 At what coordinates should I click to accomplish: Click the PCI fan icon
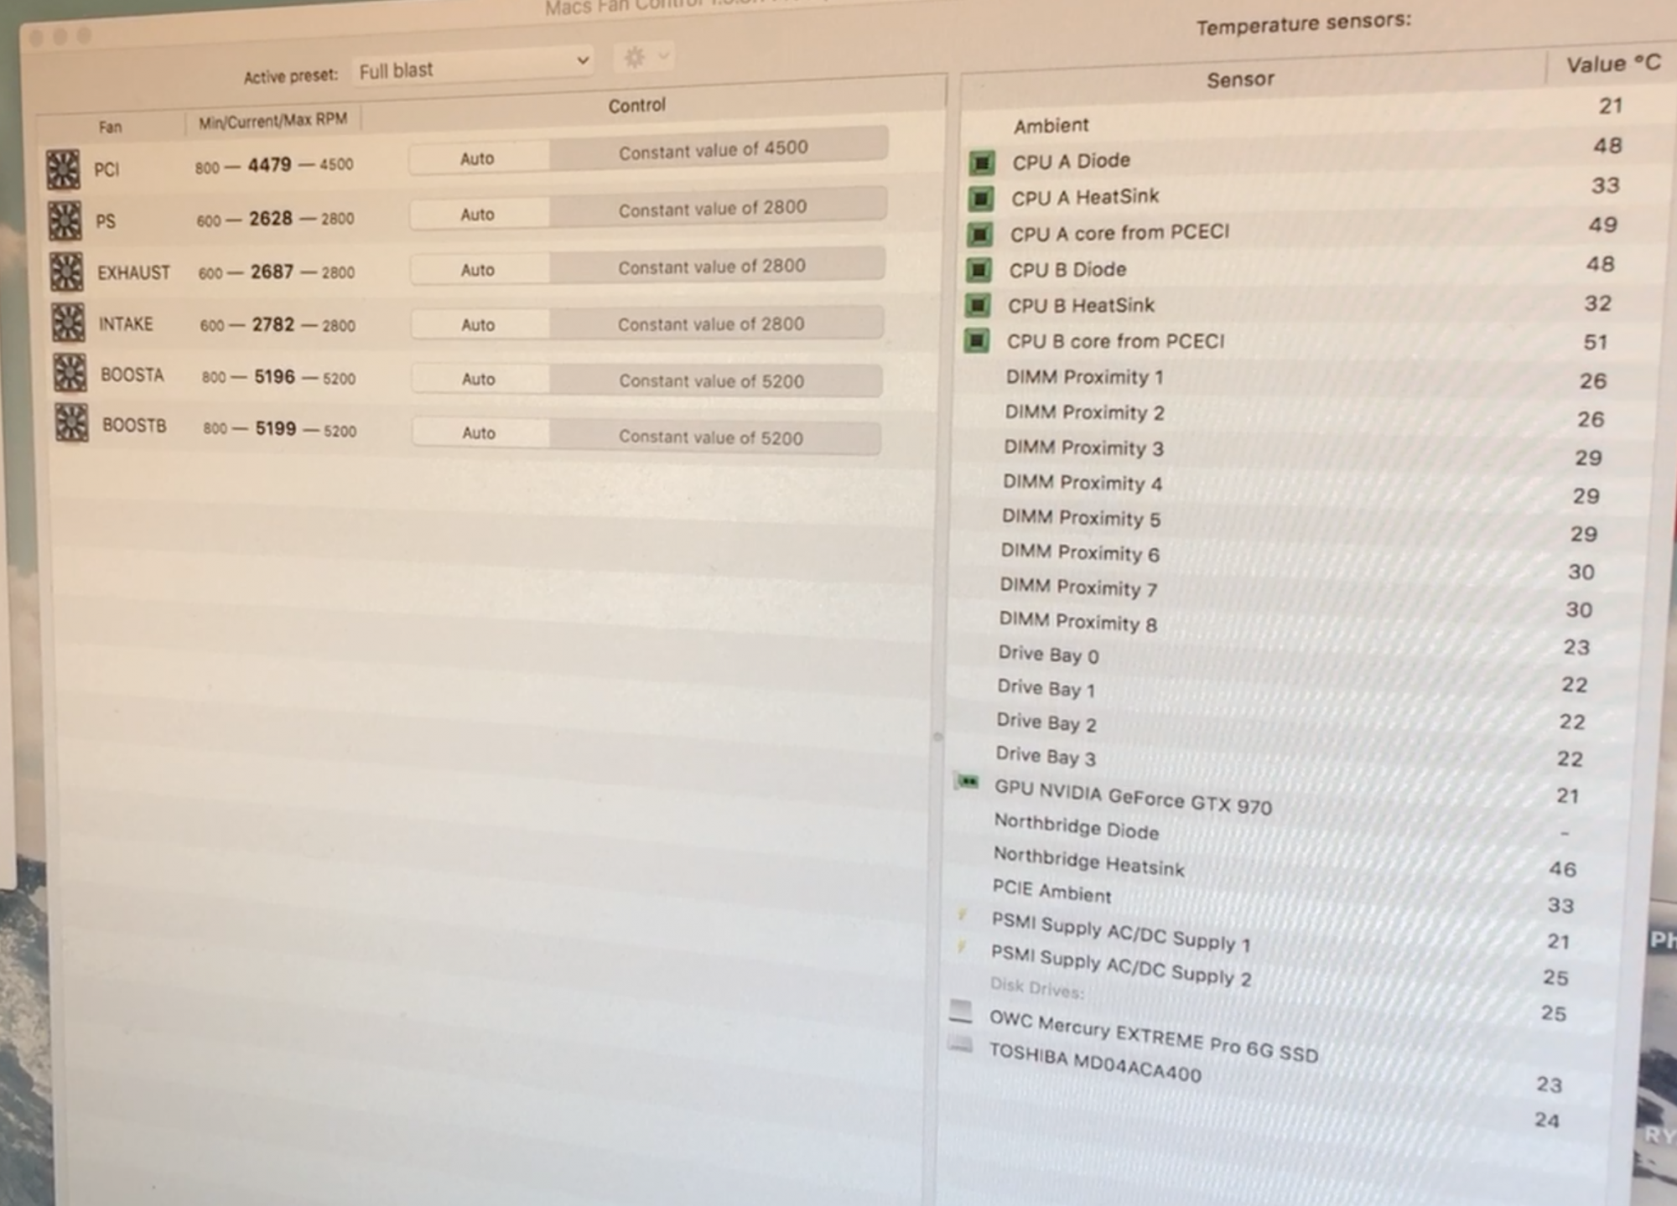63,169
